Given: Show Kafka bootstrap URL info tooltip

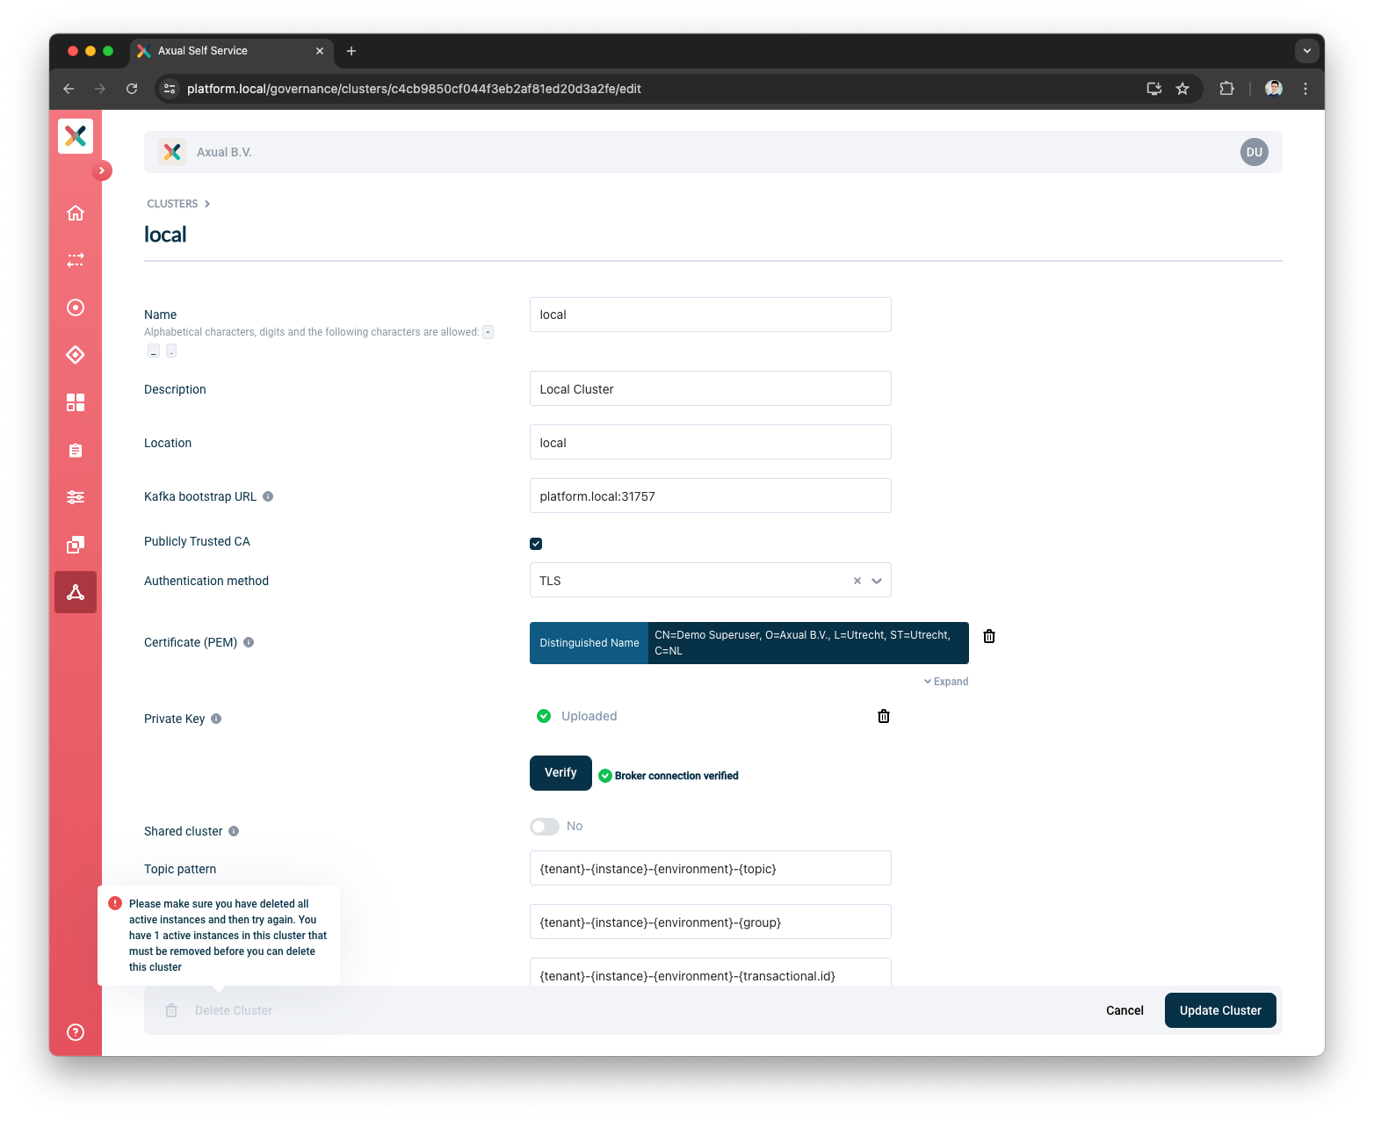Looking at the screenshot, I should pyautogui.click(x=268, y=496).
